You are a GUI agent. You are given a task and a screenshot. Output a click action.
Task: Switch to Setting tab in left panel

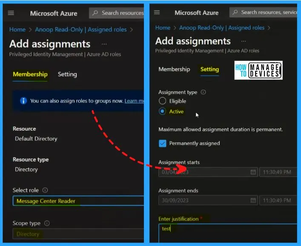pyautogui.click(x=67, y=74)
